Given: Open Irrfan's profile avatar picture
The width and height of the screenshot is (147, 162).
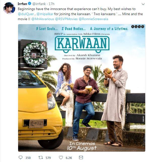Looking at the screenshot, I should tap(9, 8).
